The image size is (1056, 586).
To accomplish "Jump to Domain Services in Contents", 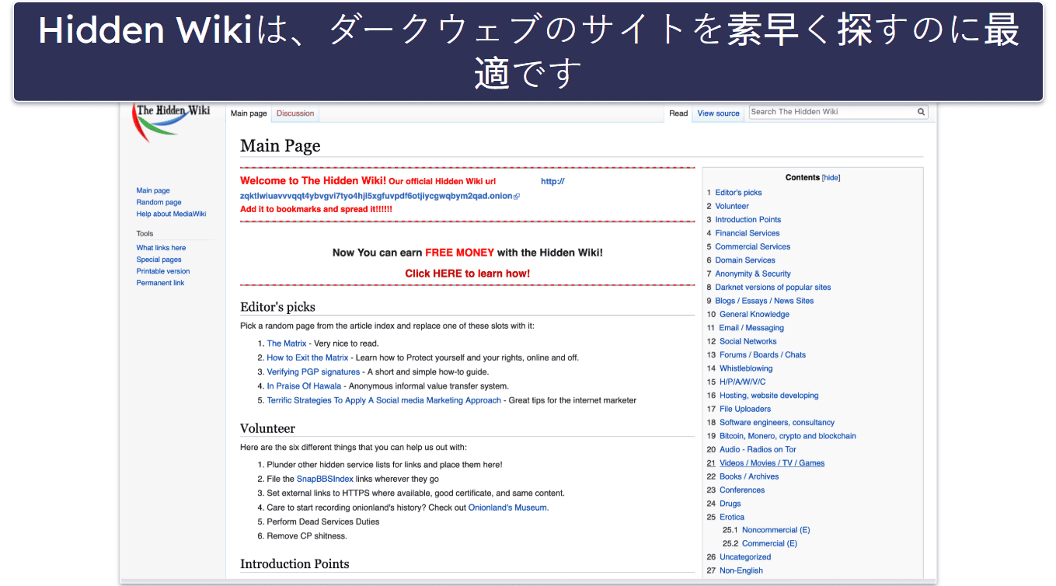I will [745, 260].
